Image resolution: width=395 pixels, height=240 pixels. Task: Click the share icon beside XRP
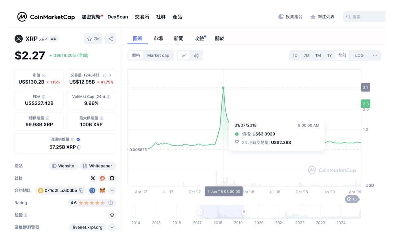tap(111, 39)
